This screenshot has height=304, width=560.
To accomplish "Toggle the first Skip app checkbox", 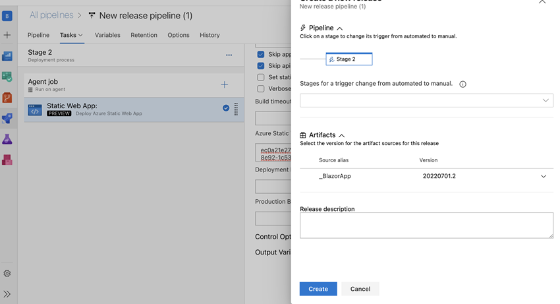I will pos(261,54).
